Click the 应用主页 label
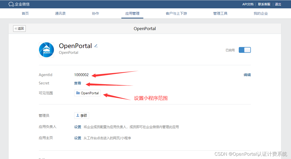 click(x=46, y=138)
